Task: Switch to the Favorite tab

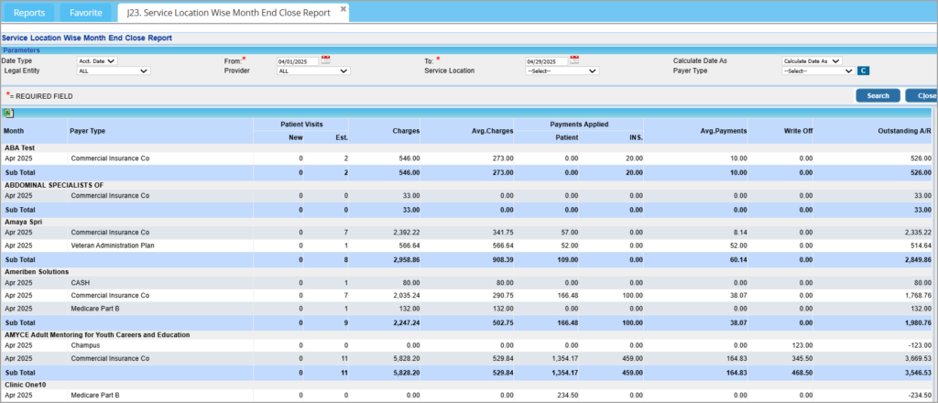Action: pyautogui.click(x=84, y=13)
